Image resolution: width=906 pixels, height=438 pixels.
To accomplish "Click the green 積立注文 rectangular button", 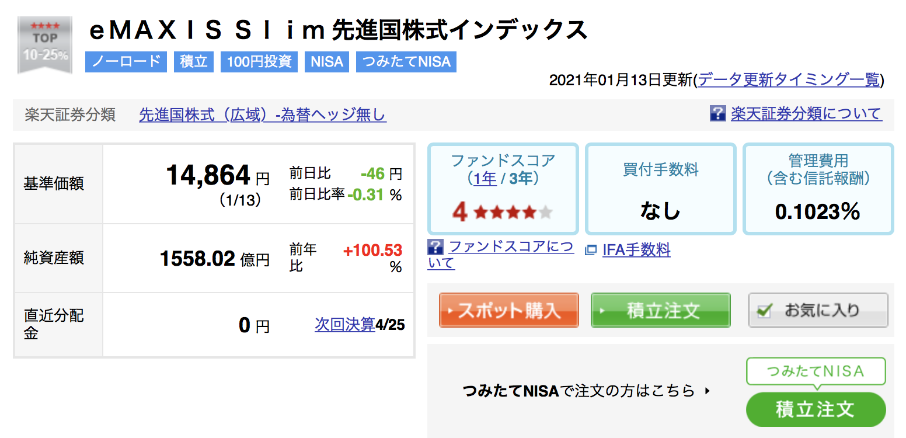I will coord(661,310).
